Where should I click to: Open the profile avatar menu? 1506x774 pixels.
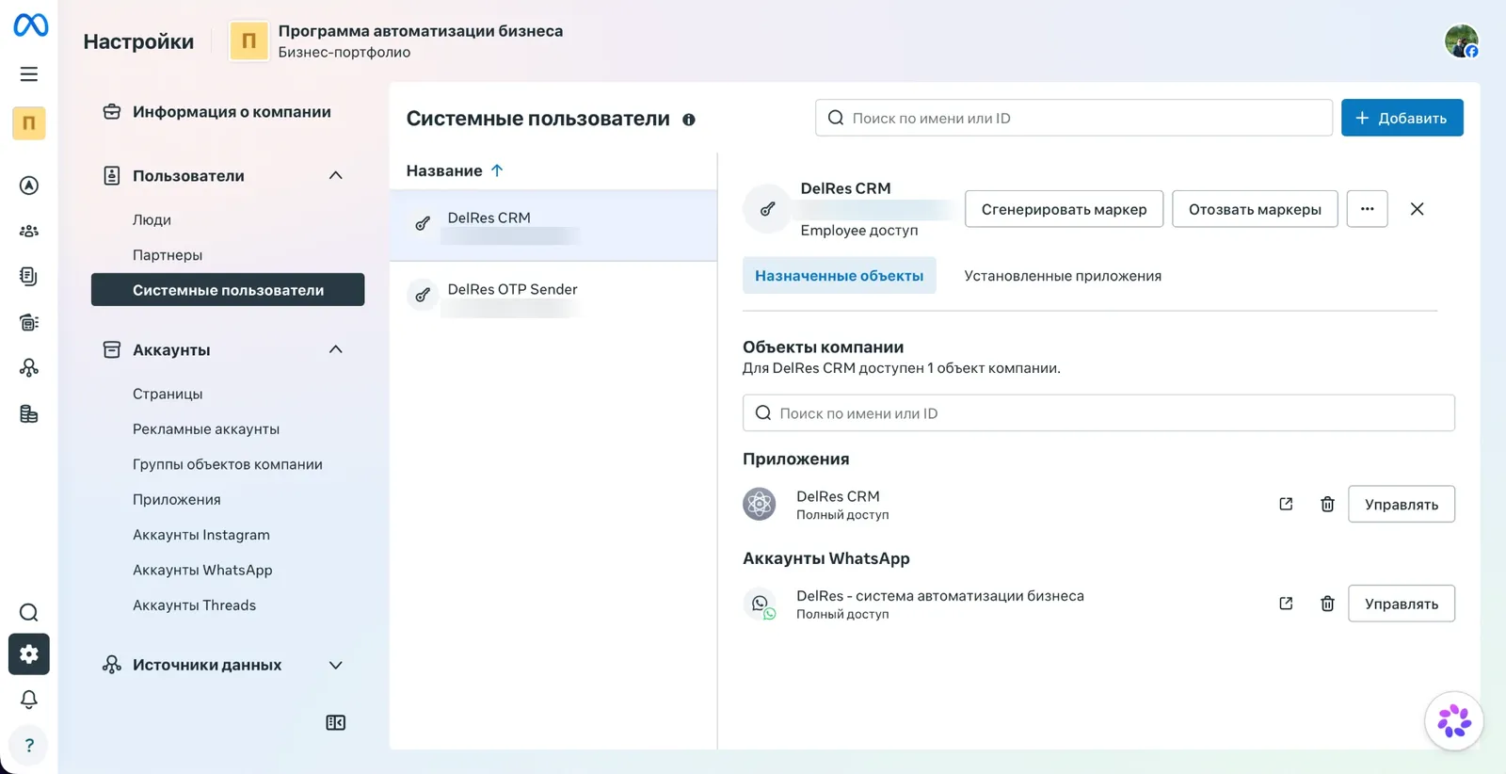point(1462,41)
